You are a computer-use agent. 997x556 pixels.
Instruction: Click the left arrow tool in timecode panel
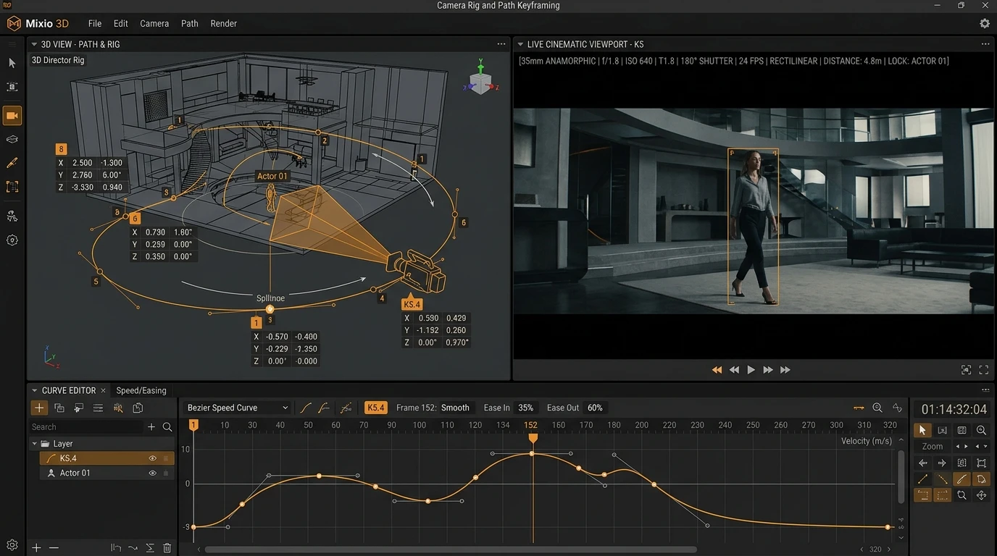pyautogui.click(x=922, y=463)
